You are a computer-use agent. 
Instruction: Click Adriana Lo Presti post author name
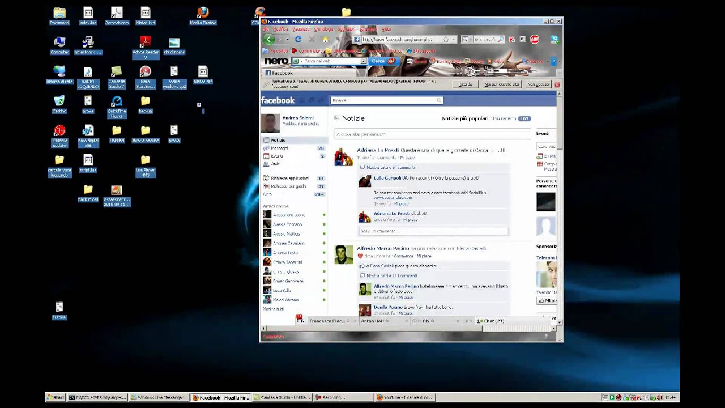point(378,150)
